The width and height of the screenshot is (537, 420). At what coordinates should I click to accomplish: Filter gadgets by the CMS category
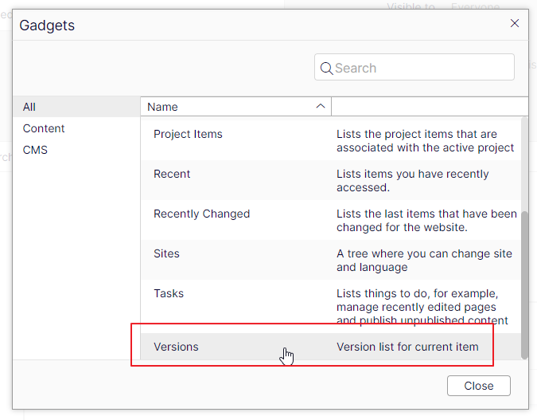click(35, 150)
